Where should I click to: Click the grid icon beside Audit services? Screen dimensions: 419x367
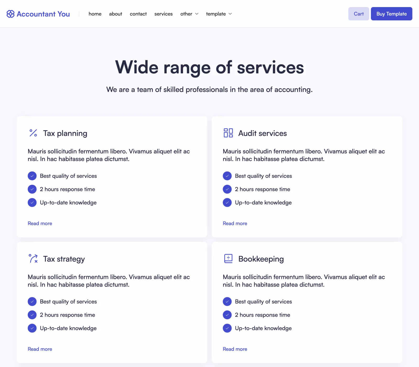pyautogui.click(x=228, y=133)
